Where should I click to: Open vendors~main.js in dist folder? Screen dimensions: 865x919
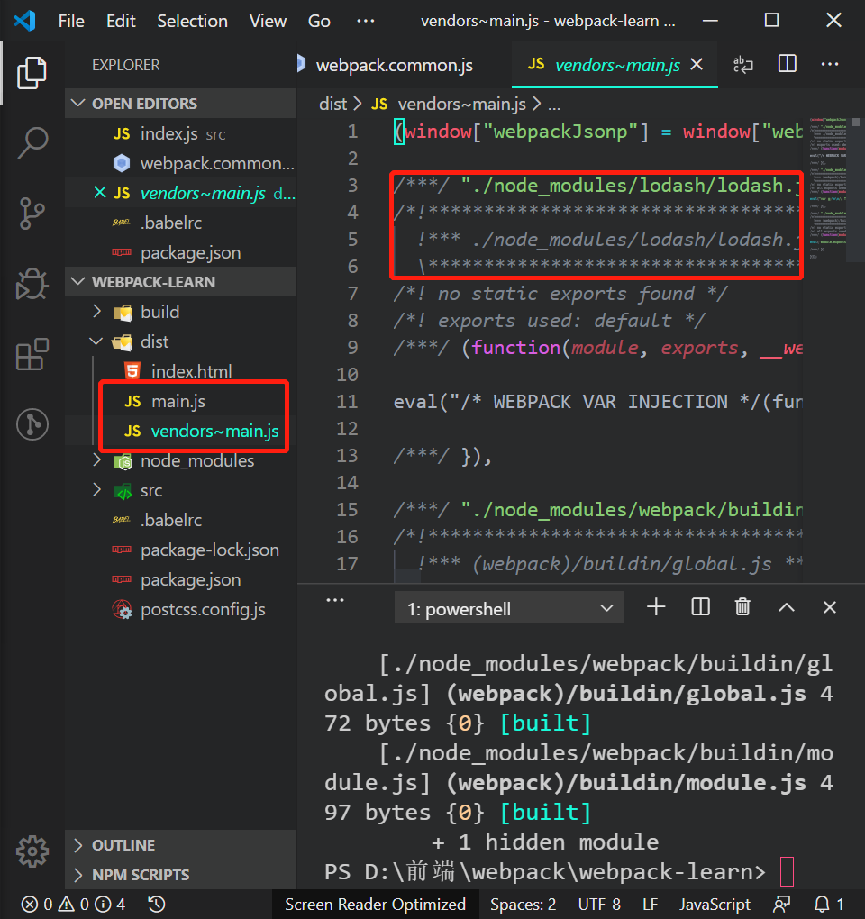click(180, 432)
